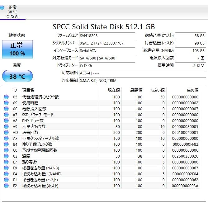Click the transfer mode field SATA/600 | SATA/600

tap(107, 58)
